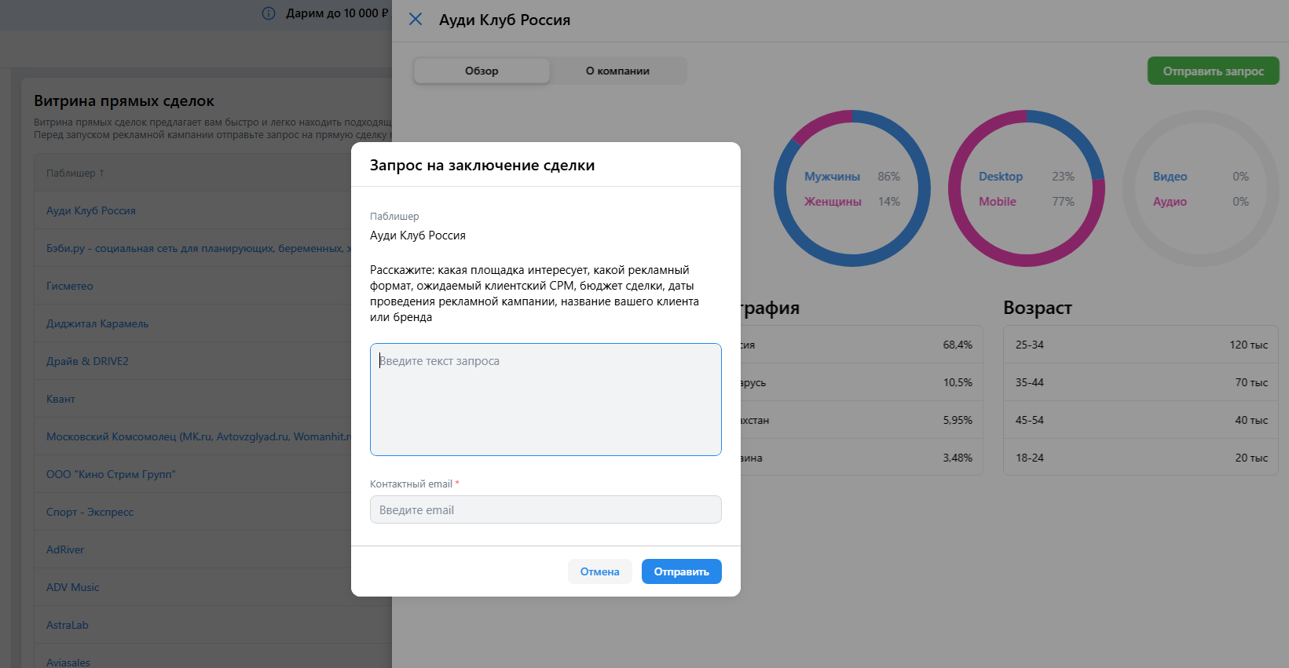Screen dimensions: 1289x668
Task: Select the Спорт - Экспресс publisher
Action: pyautogui.click(x=90, y=512)
